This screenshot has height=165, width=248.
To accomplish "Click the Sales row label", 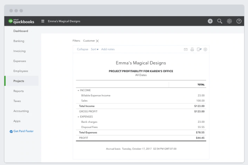I will [x=84, y=101].
